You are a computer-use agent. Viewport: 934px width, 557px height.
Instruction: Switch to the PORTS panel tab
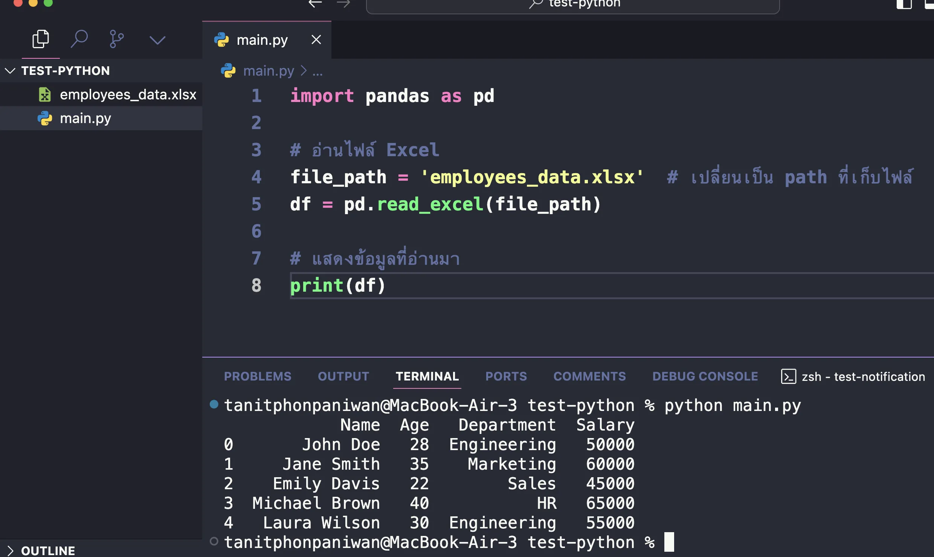[506, 376]
